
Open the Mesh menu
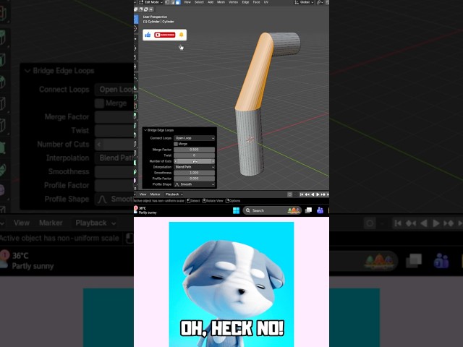pos(221,2)
